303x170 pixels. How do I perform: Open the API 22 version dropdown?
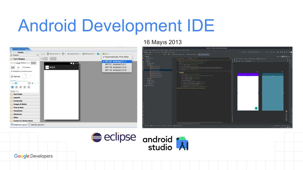(x=106, y=54)
